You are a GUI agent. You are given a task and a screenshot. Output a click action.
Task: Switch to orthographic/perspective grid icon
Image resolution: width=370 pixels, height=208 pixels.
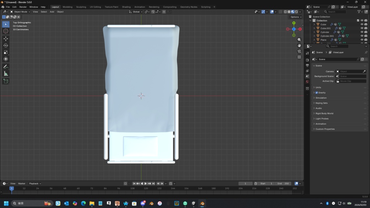click(x=299, y=57)
